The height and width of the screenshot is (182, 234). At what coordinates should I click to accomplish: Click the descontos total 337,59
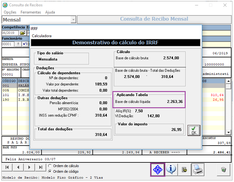pos(224,143)
